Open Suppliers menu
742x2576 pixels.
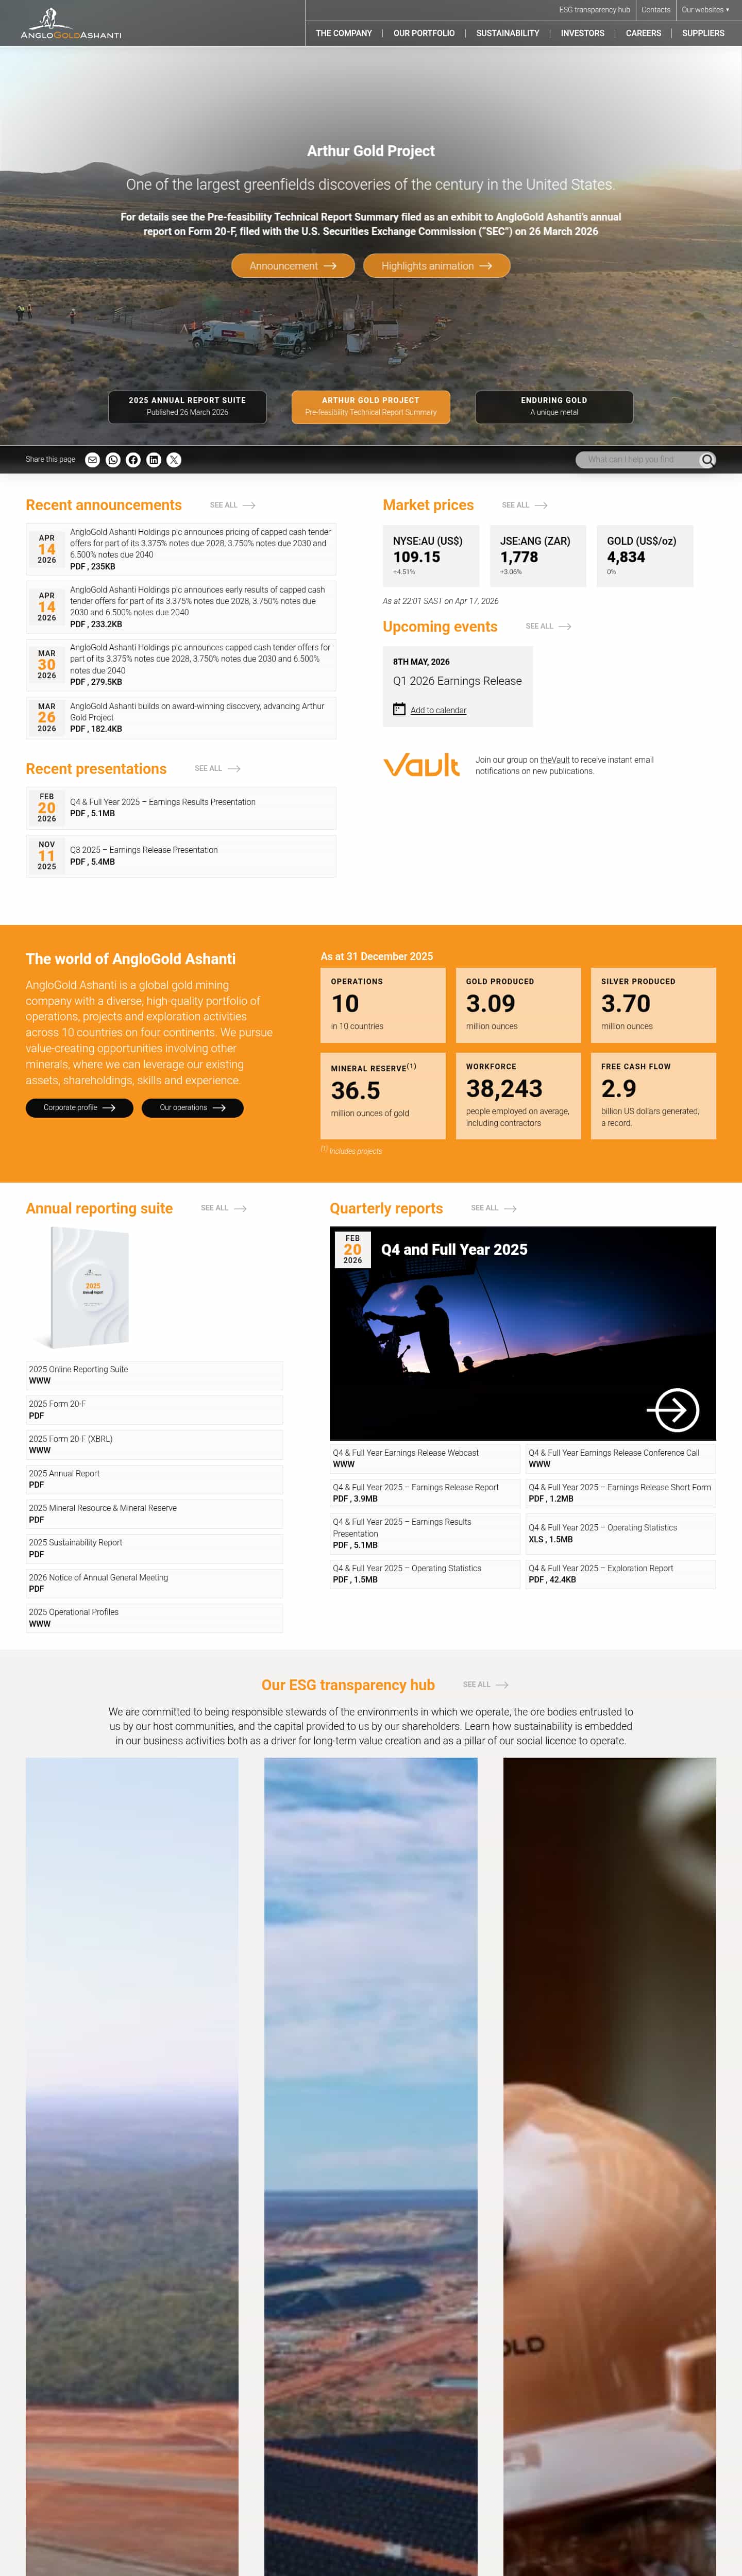coord(703,33)
